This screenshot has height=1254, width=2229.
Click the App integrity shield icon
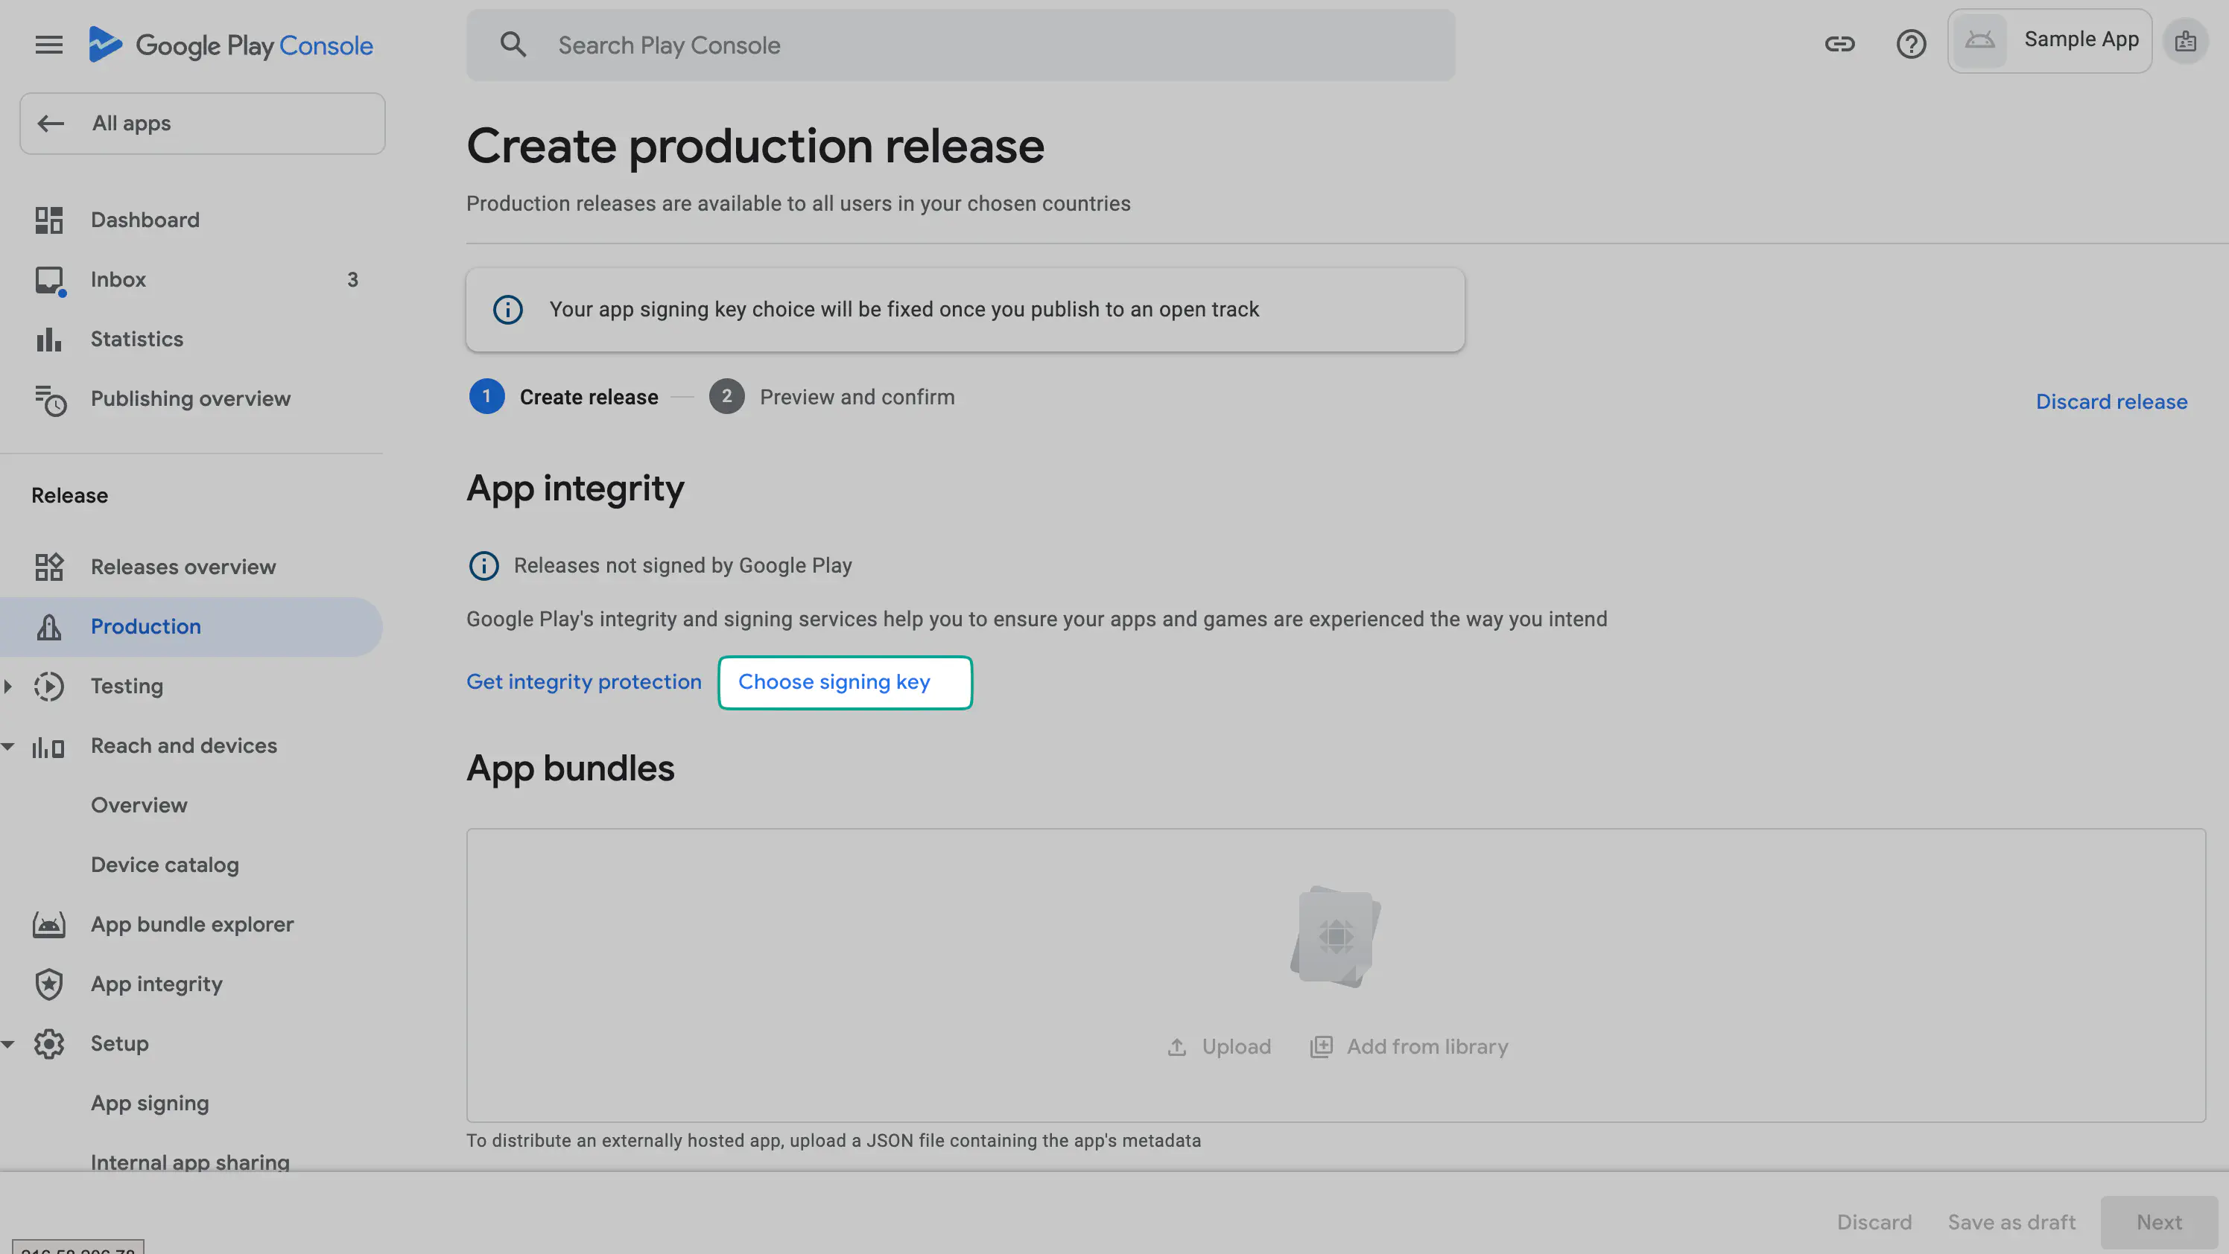(x=49, y=984)
